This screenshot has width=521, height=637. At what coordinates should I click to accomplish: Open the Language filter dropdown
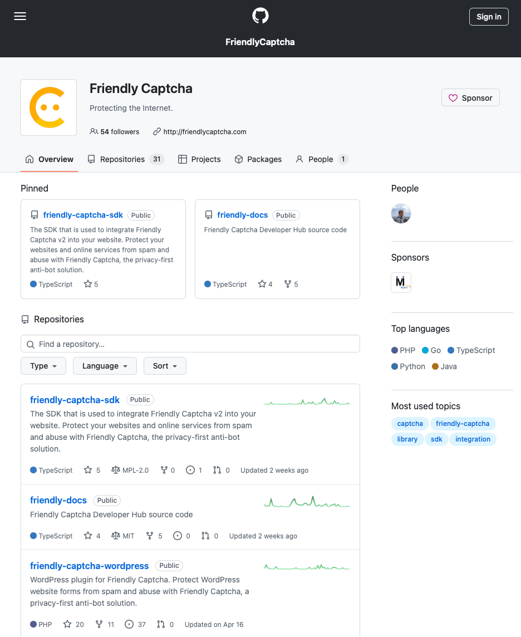click(105, 366)
